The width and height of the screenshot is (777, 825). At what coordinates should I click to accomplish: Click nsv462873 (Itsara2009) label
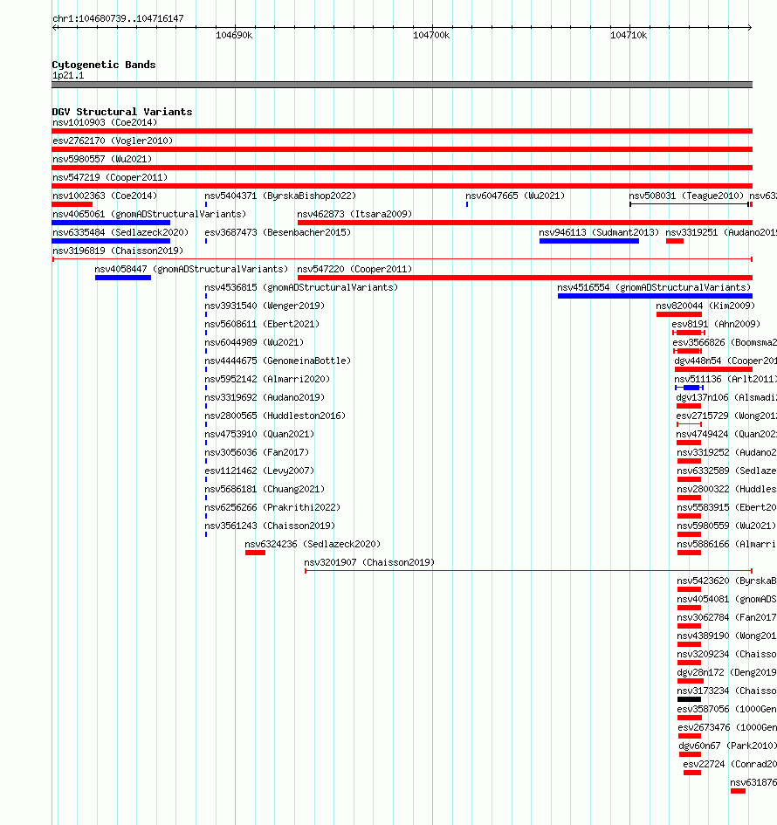point(354,214)
